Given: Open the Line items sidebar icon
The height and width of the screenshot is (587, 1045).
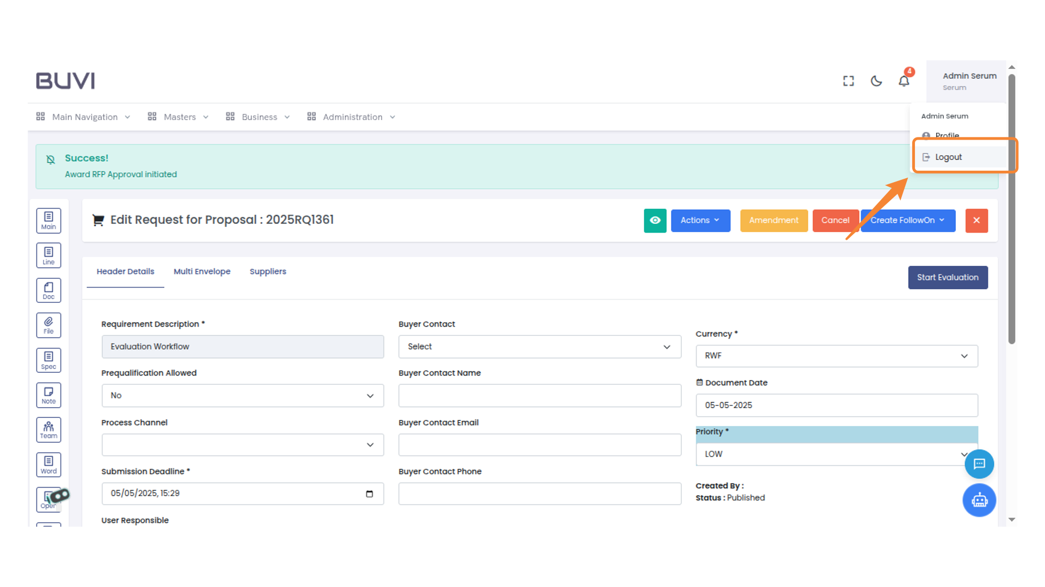Looking at the screenshot, I should click(x=48, y=255).
